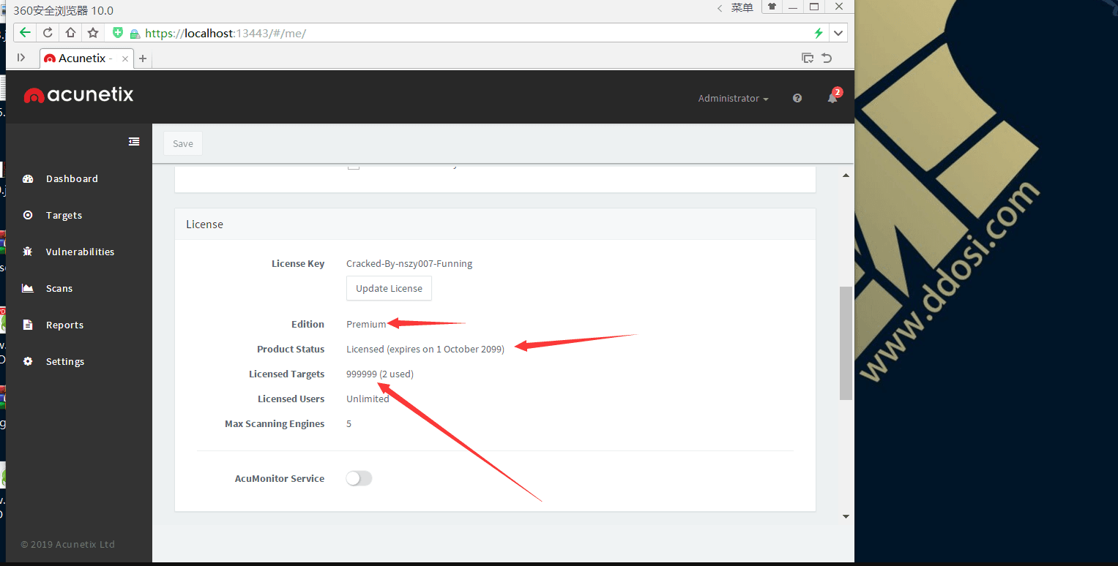Viewport: 1118px width, 566px height.
Task: Close the Acunetix tab
Action: (x=125, y=59)
